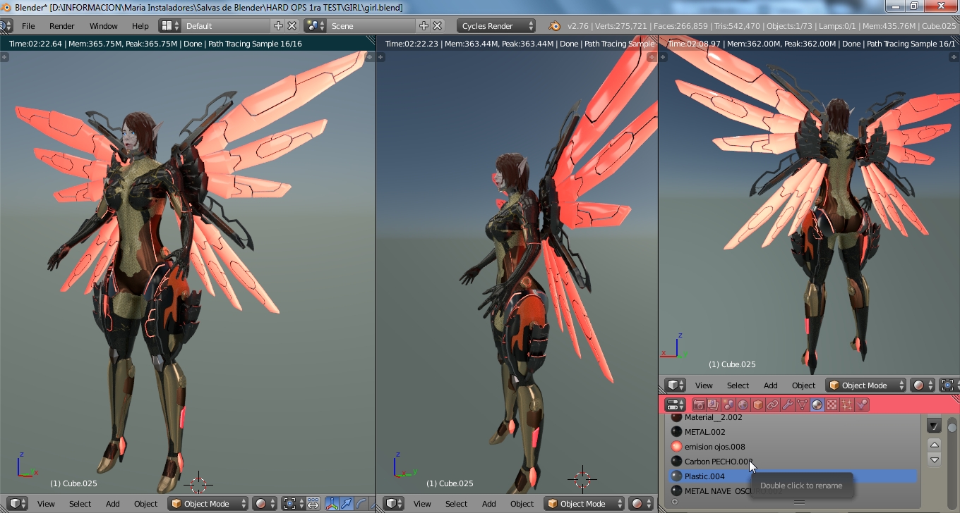Click the Blender logo in the info header
The width and height of the screenshot is (960, 513).
coord(555,26)
